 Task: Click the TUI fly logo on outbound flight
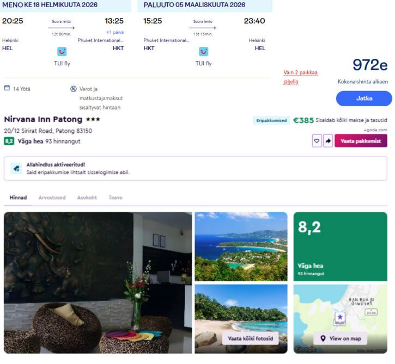click(62, 51)
